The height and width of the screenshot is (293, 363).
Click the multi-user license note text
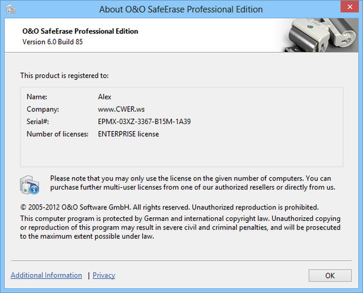(x=191, y=183)
